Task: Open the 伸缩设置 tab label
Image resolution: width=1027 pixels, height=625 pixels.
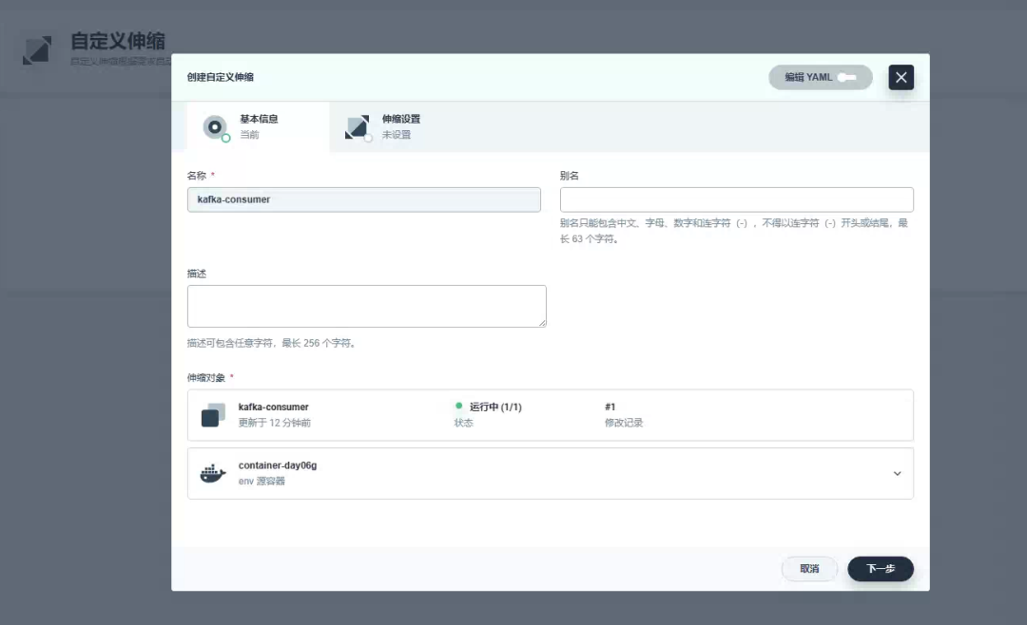Action: 401,120
